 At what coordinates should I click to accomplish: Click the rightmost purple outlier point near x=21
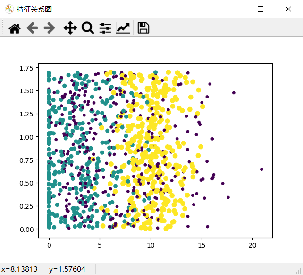[x=261, y=169]
